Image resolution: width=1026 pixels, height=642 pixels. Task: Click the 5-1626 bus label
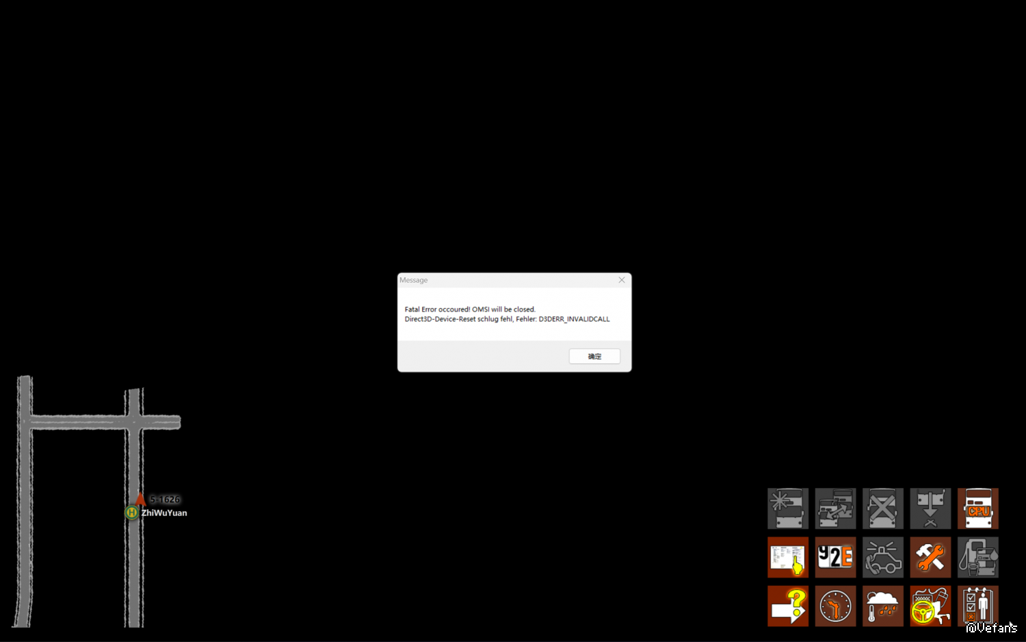165,500
